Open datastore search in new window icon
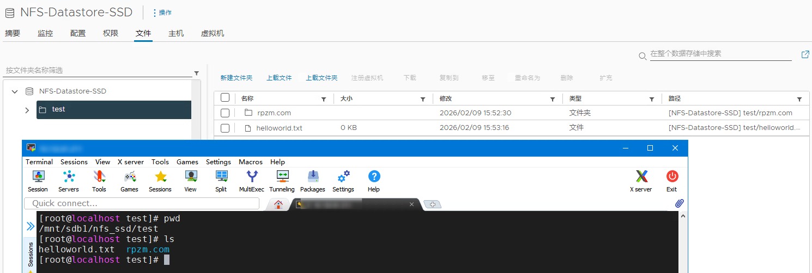 [805, 55]
